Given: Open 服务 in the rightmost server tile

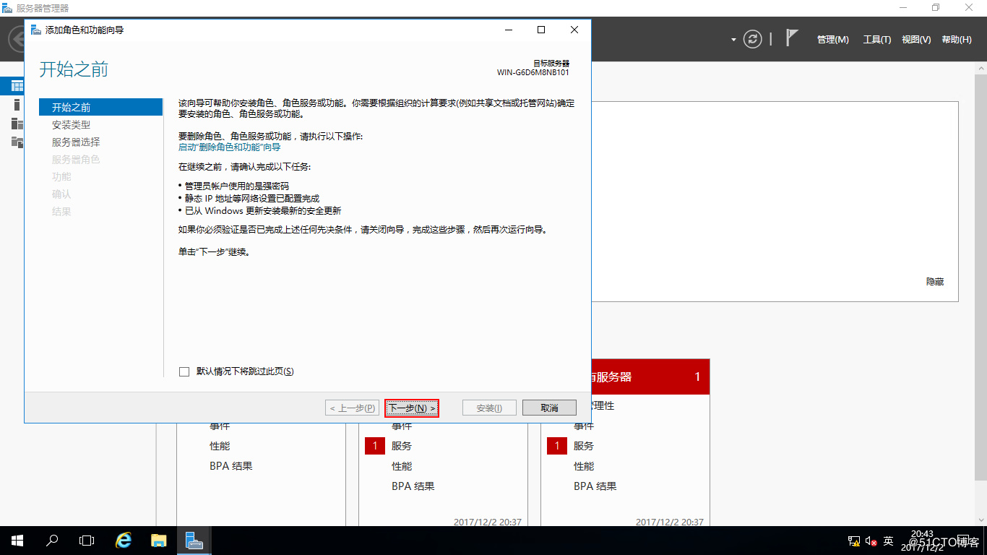Looking at the screenshot, I should tap(584, 446).
